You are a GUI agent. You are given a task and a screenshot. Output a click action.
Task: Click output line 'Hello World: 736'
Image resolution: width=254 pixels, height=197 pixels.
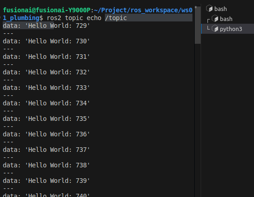point(46,134)
